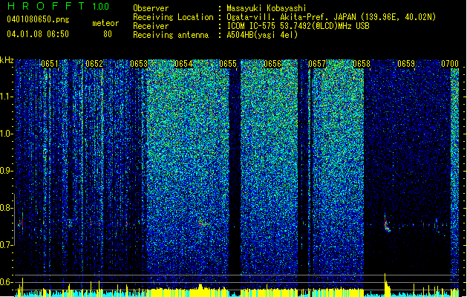467x297 pixels.
Task: Click the Observer label
Action: (151, 8)
